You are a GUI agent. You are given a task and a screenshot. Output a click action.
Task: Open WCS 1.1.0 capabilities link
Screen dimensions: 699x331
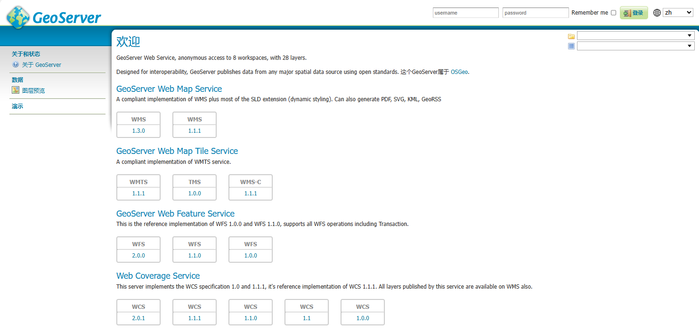coord(251,318)
